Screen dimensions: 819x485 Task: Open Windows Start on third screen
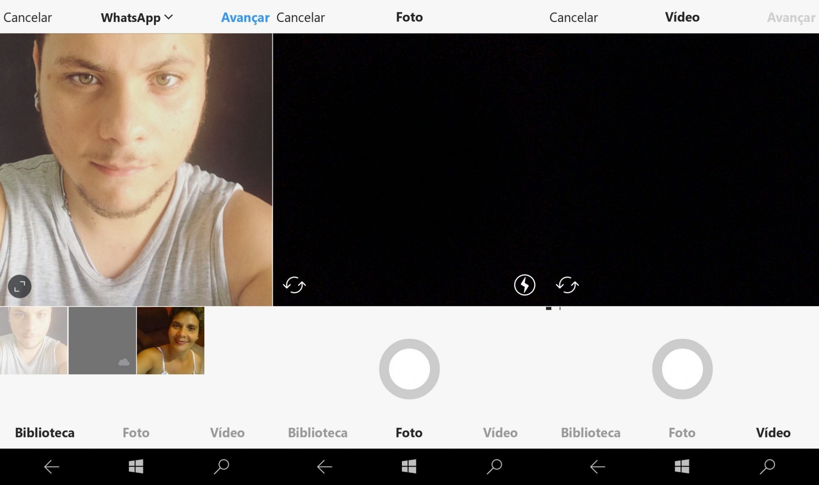[x=682, y=466]
